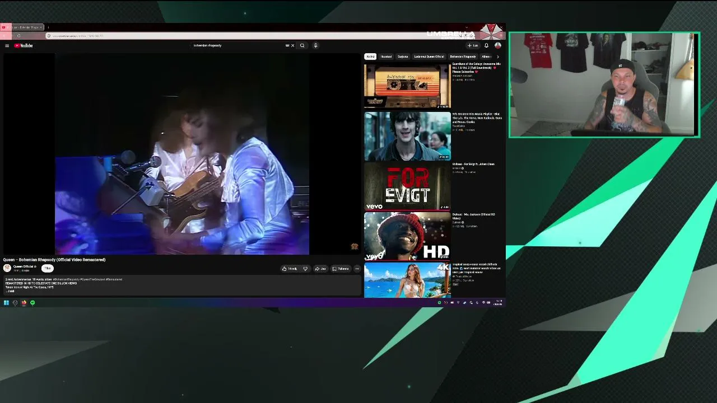The image size is (717, 403).
Task: Submit search with the magnifier button
Action: click(x=302, y=45)
